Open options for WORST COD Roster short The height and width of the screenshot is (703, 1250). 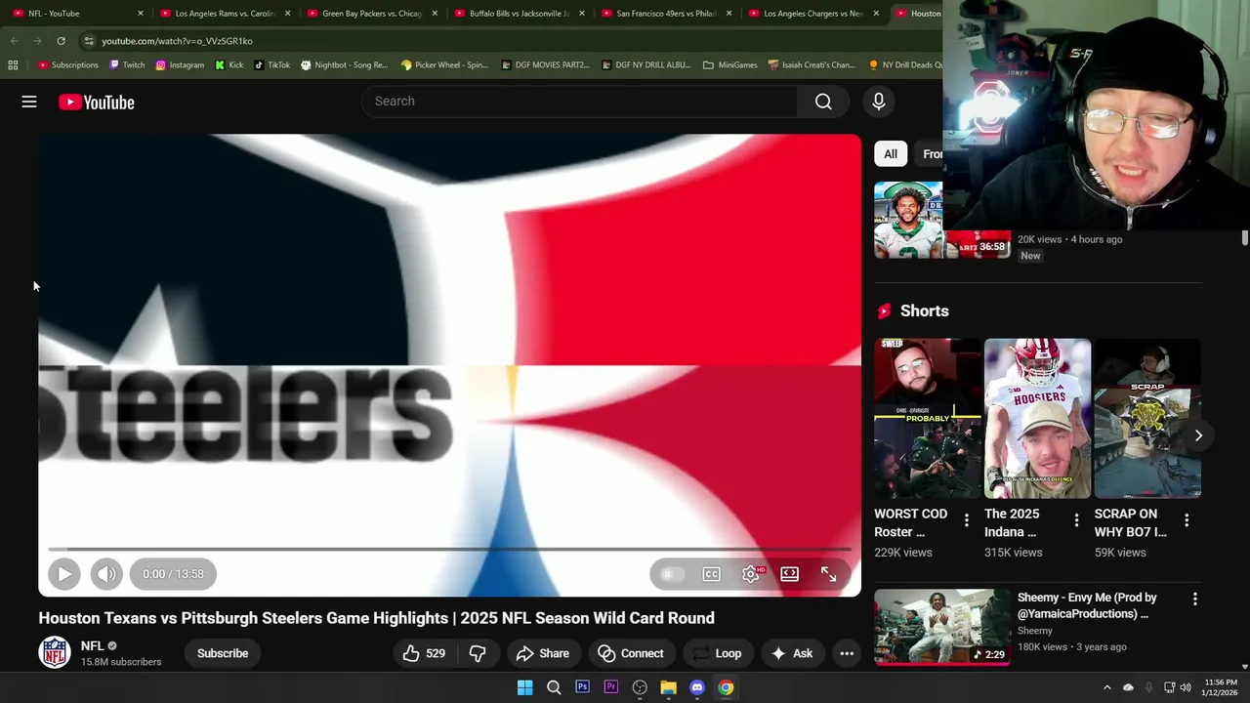[967, 520]
